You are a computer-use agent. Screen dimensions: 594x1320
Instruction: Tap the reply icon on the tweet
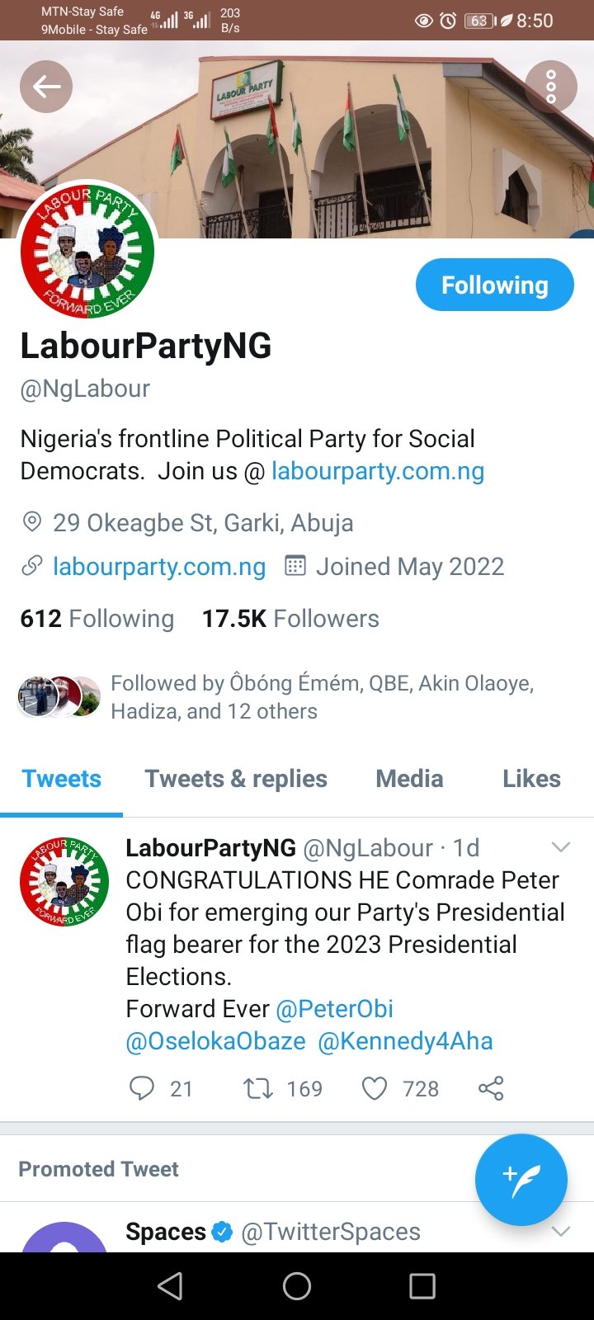[x=142, y=1088]
